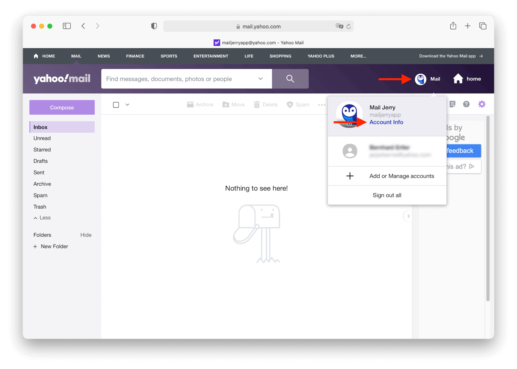Open the LIFE navigation item
517x369 pixels.
[x=249, y=56]
